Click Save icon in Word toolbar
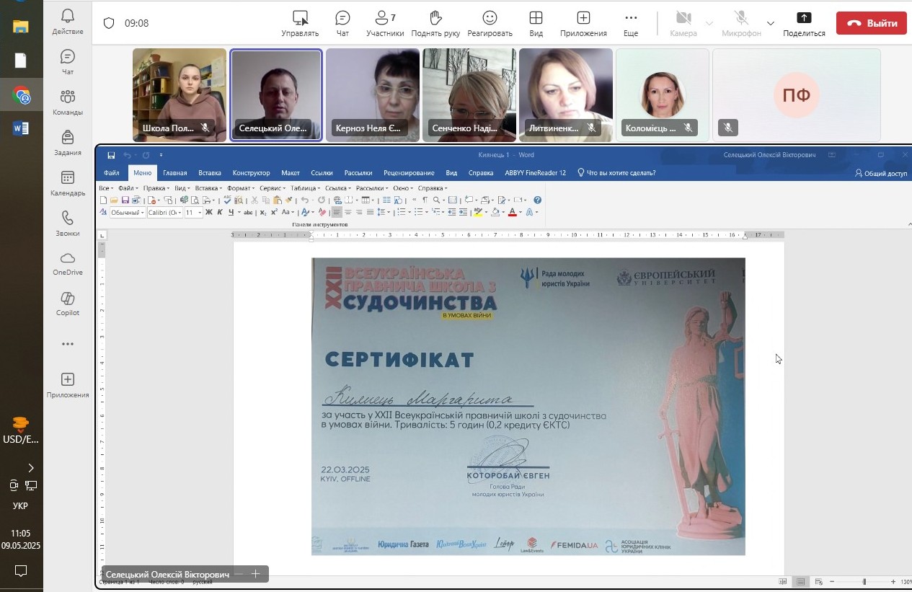 tap(125, 200)
